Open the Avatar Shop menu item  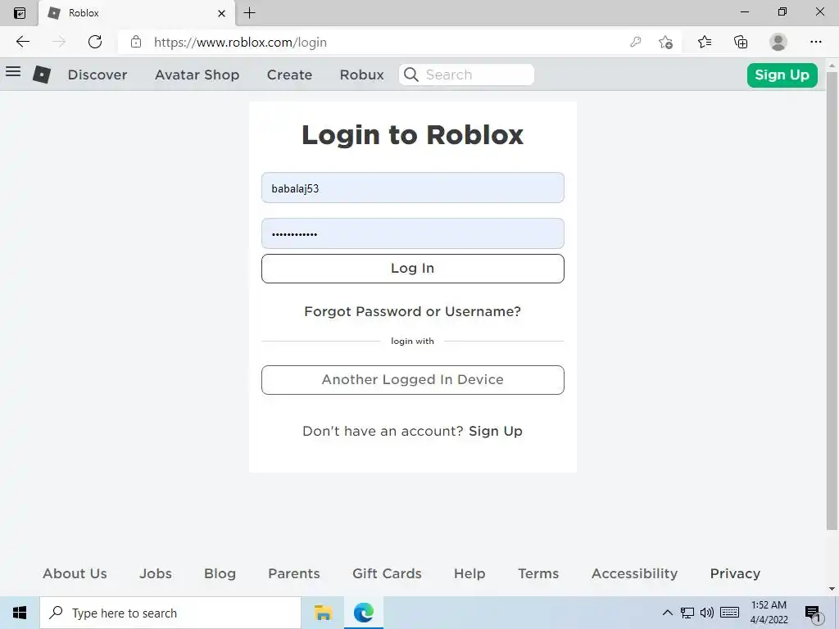tap(197, 75)
